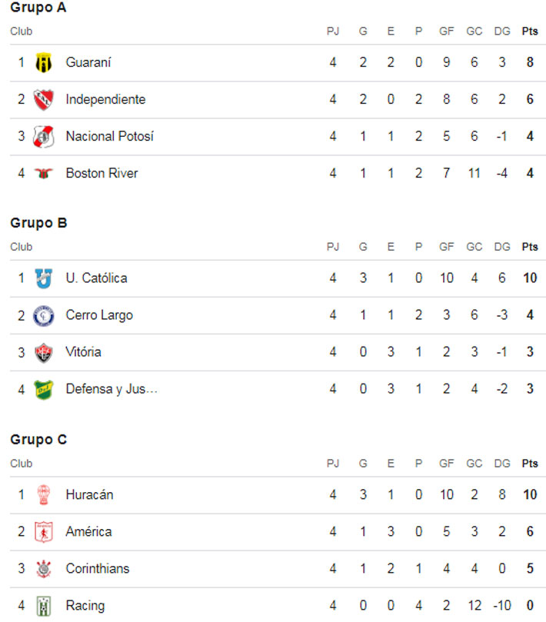Click the Grupo C heading

38,440
